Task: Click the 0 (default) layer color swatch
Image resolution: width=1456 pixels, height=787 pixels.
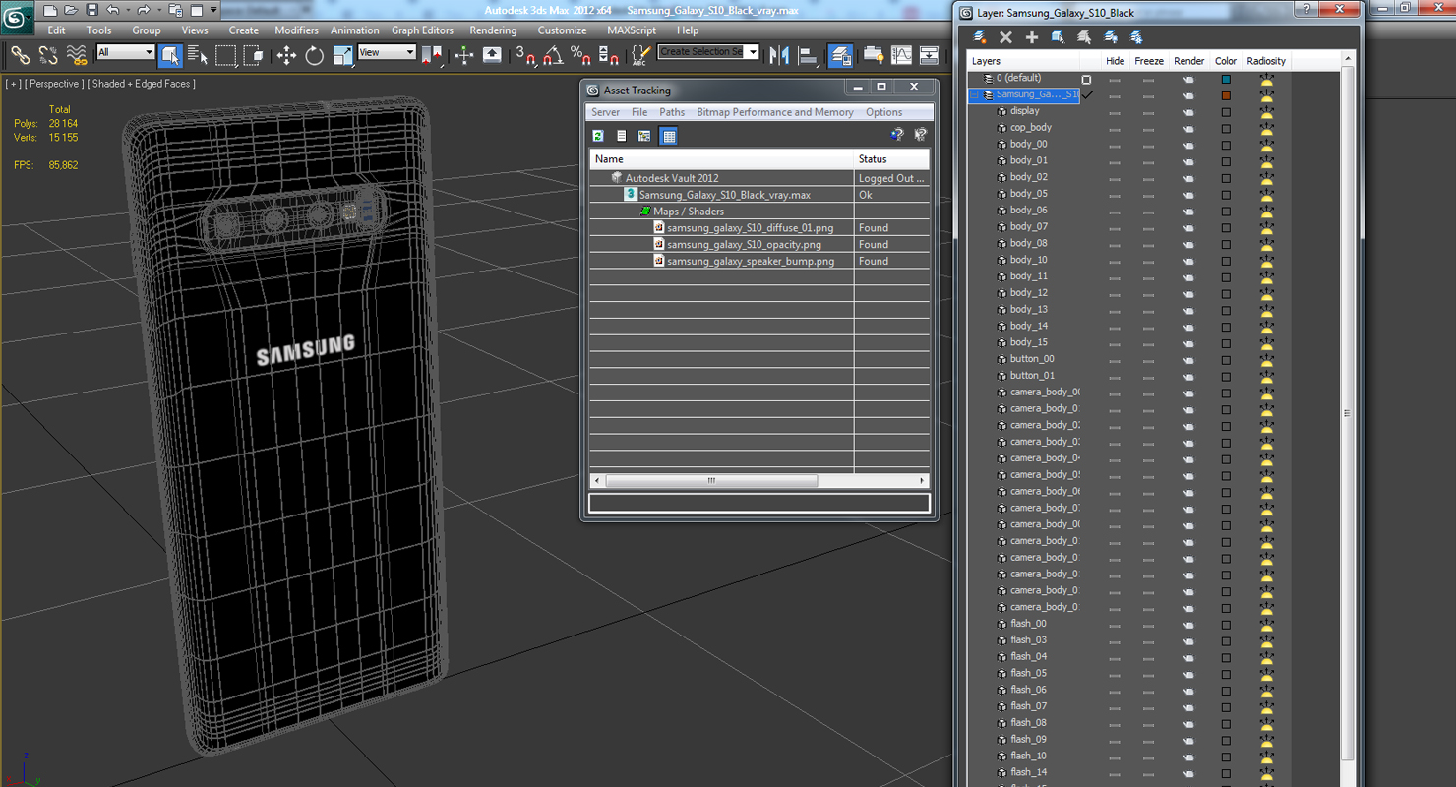Action: pyautogui.click(x=1226, y=79)
